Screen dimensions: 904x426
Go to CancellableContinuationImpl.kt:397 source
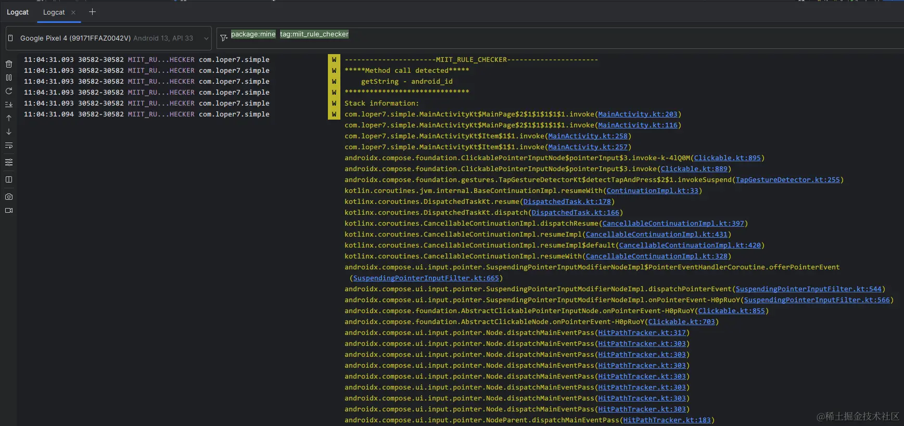click(x=673, y=223)
